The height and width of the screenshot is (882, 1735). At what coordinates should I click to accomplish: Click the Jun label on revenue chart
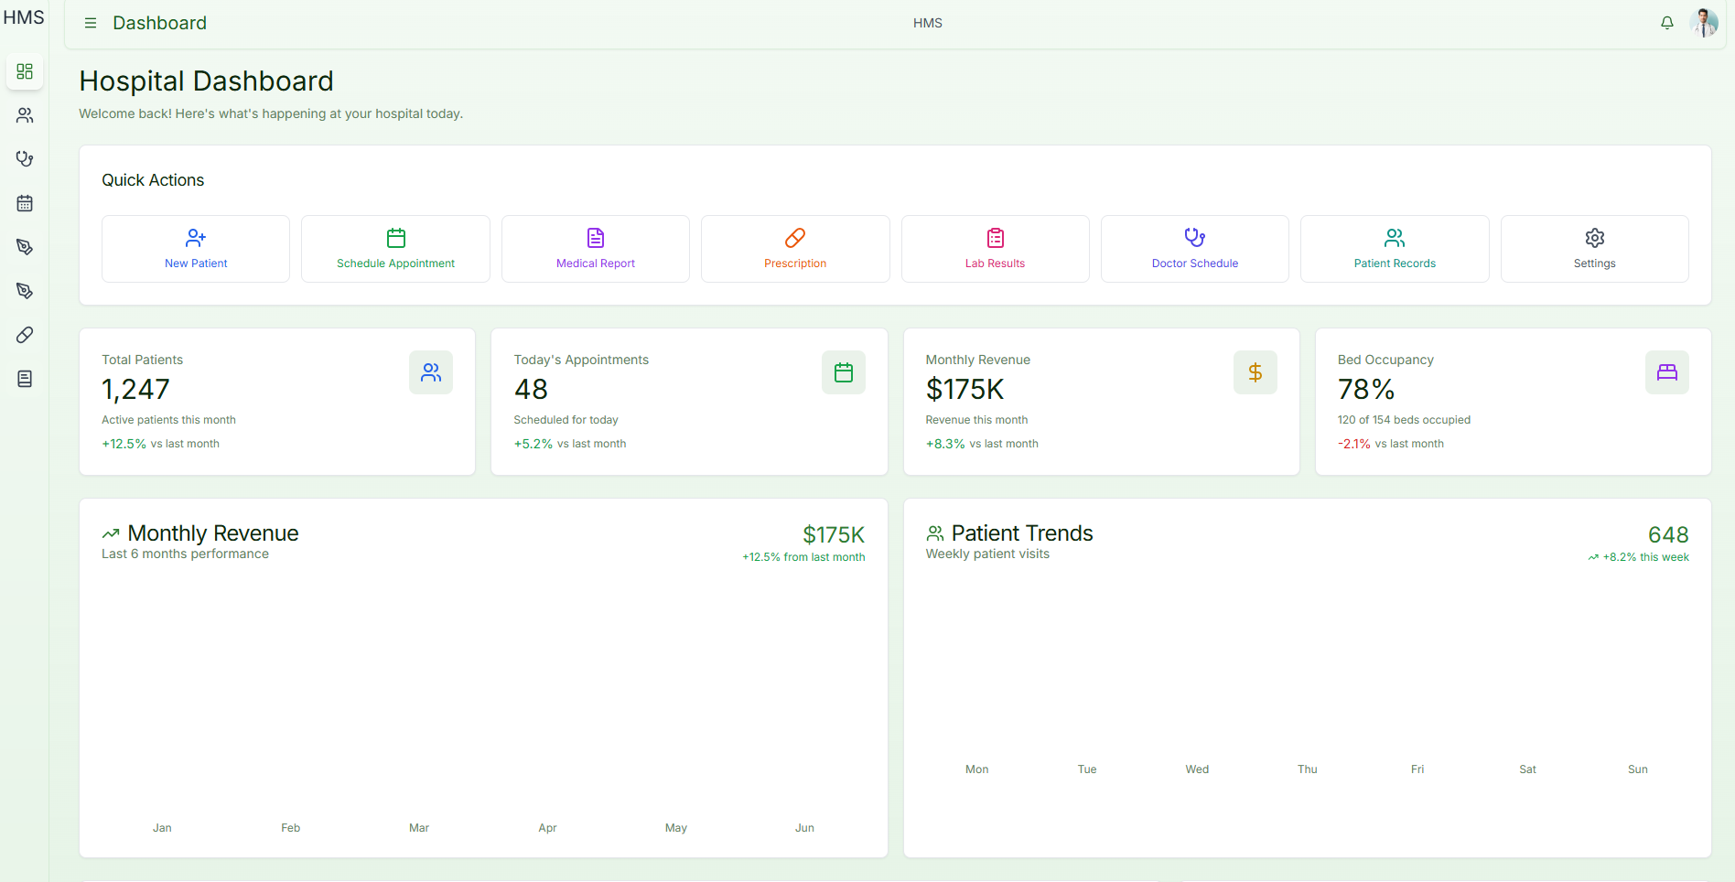[804, 828]
